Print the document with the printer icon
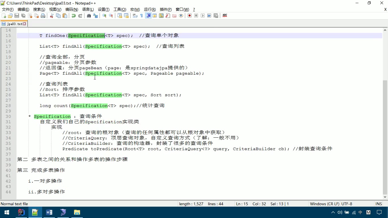This screenshot has width=388, height=218. tap(43, 16)
